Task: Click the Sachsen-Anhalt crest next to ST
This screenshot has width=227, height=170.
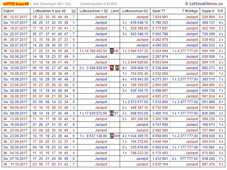Action: (x=112, y=113)
